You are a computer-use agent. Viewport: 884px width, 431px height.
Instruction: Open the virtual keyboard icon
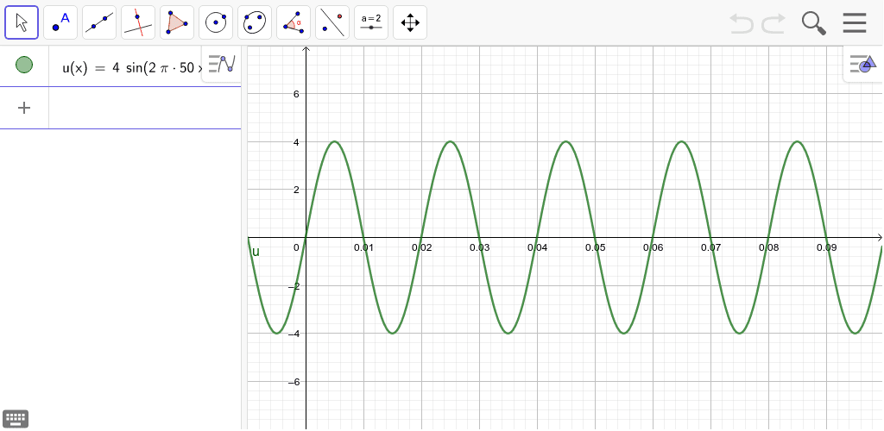coord(16,419)
